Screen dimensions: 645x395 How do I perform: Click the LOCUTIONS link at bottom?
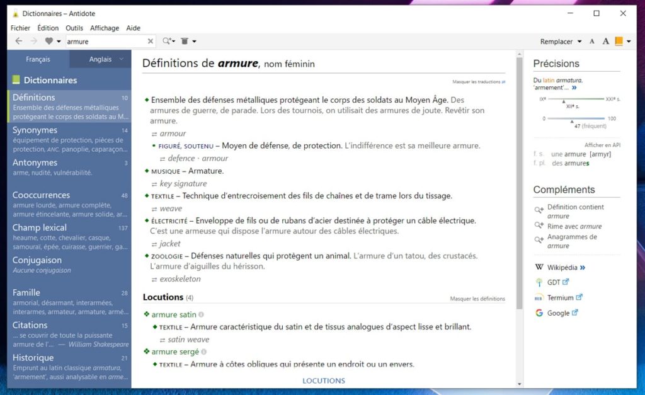(324, 381)
